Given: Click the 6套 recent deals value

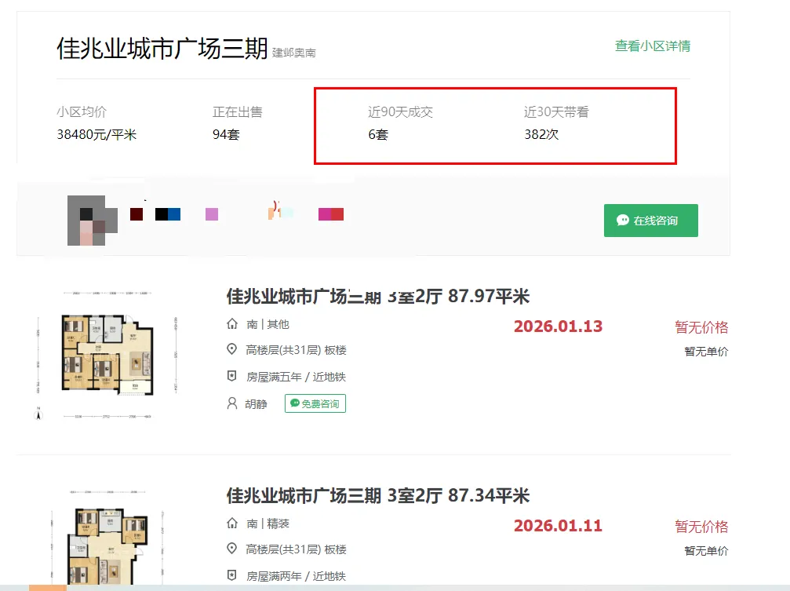Looking at the screenshot, I should [x=378, y=135].
